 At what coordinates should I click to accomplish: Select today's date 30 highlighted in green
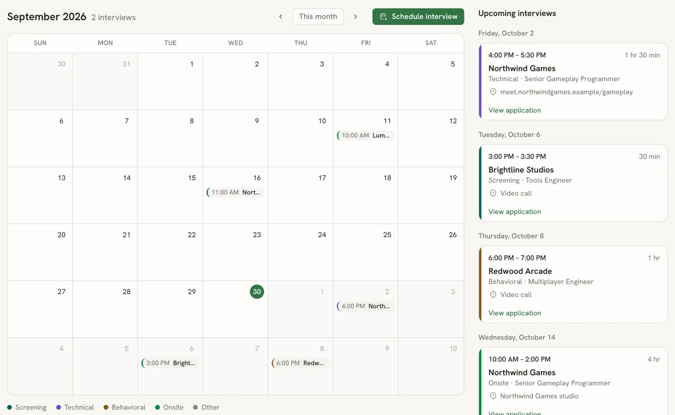(x=257, y=292)
